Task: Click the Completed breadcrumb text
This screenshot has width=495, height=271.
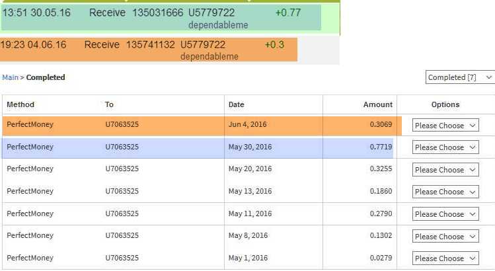Action: [x=46, y=77]
